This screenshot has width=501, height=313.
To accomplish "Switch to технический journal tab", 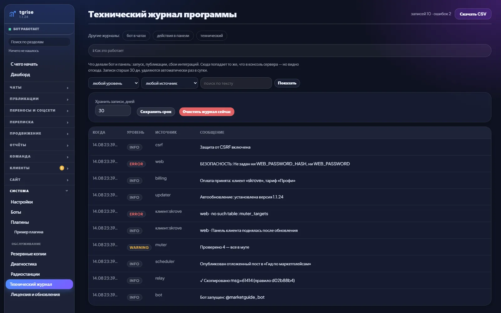I will point(212,36).
